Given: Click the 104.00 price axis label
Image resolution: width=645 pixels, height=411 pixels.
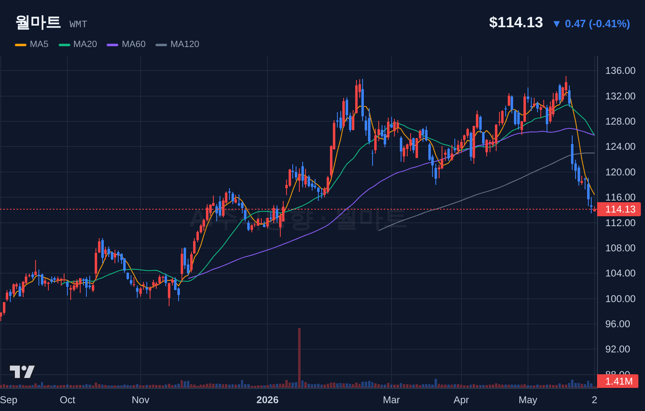Looking at the screenshot, I should 620,273.
